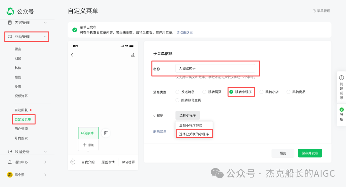Open 投票 in sidebar
This screenshot has width=346, height=187.
[18, 86]
